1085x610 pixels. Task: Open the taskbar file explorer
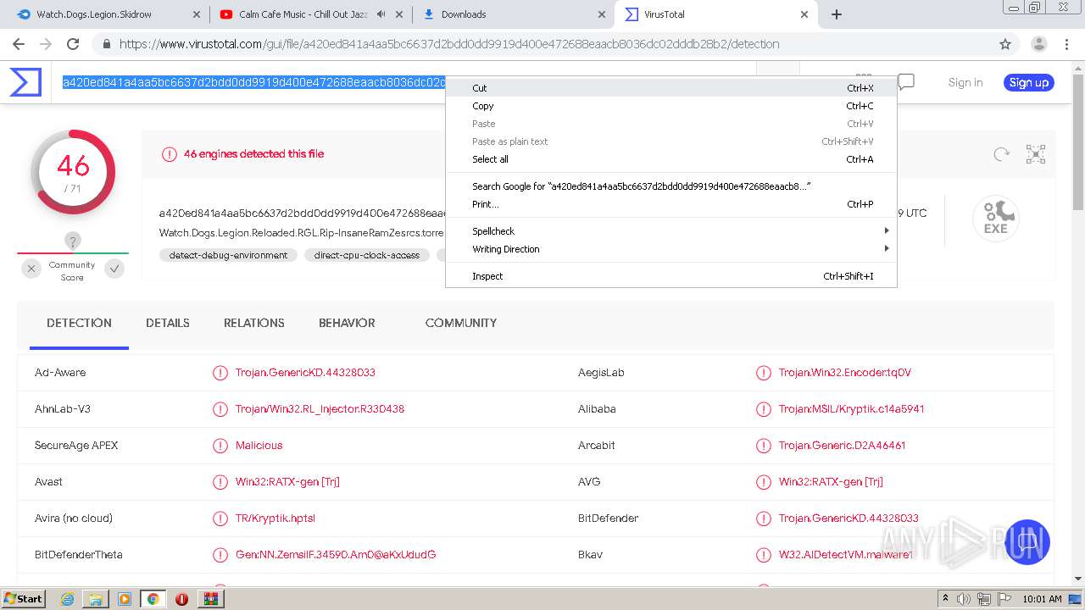tap(96, 599)
